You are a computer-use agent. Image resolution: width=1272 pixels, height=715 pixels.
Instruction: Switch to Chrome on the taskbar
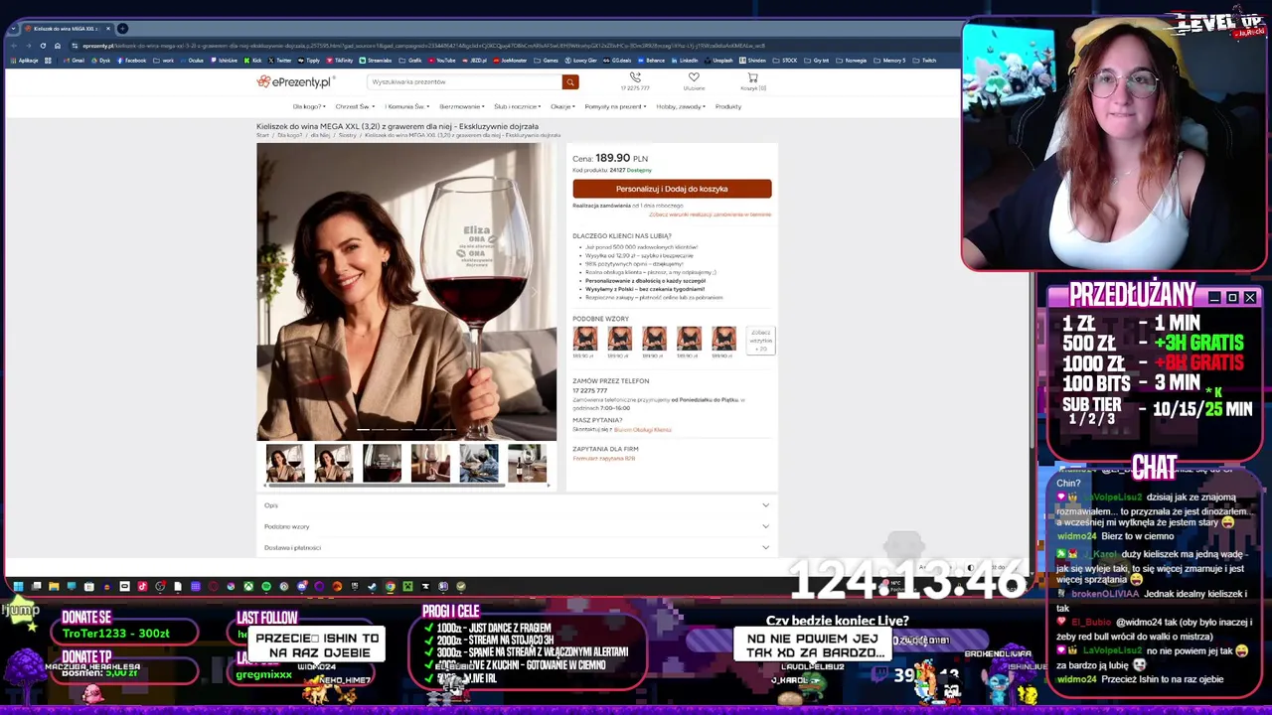390,586
